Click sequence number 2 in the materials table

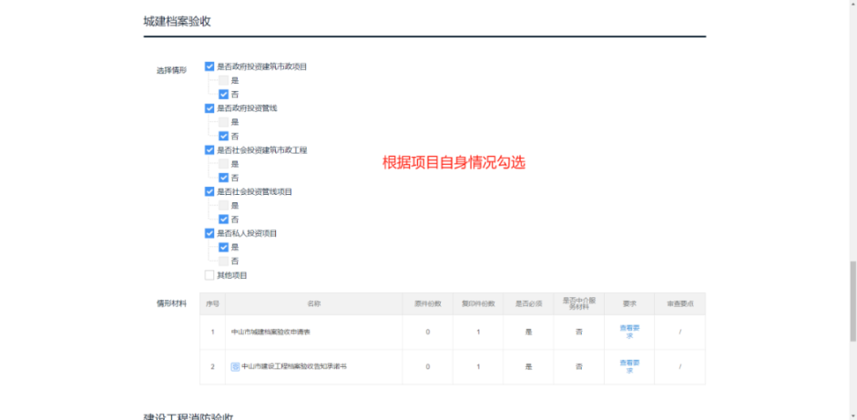(x=212, y=366)
